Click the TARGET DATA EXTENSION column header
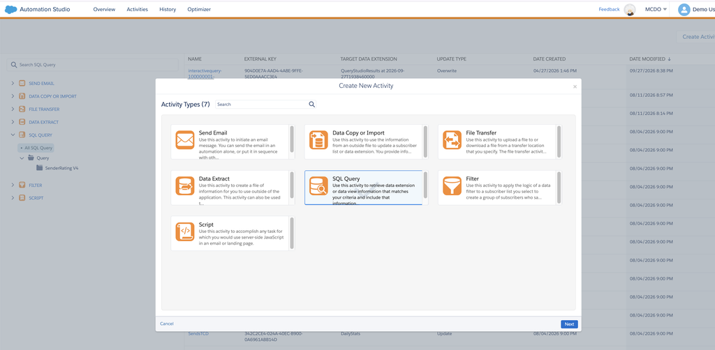715x350 pixels. [x=369, y=59]
